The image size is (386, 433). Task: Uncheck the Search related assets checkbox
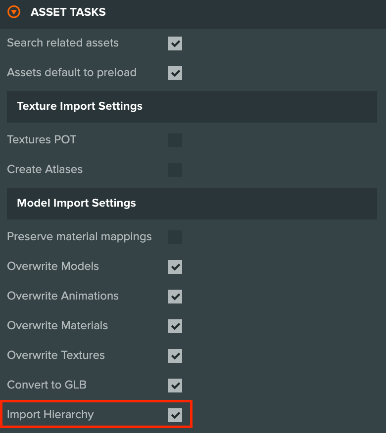coord(175,43)
